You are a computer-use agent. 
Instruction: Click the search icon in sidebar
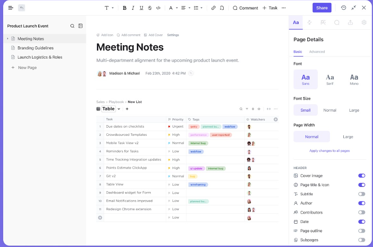(x=72, y=26)
